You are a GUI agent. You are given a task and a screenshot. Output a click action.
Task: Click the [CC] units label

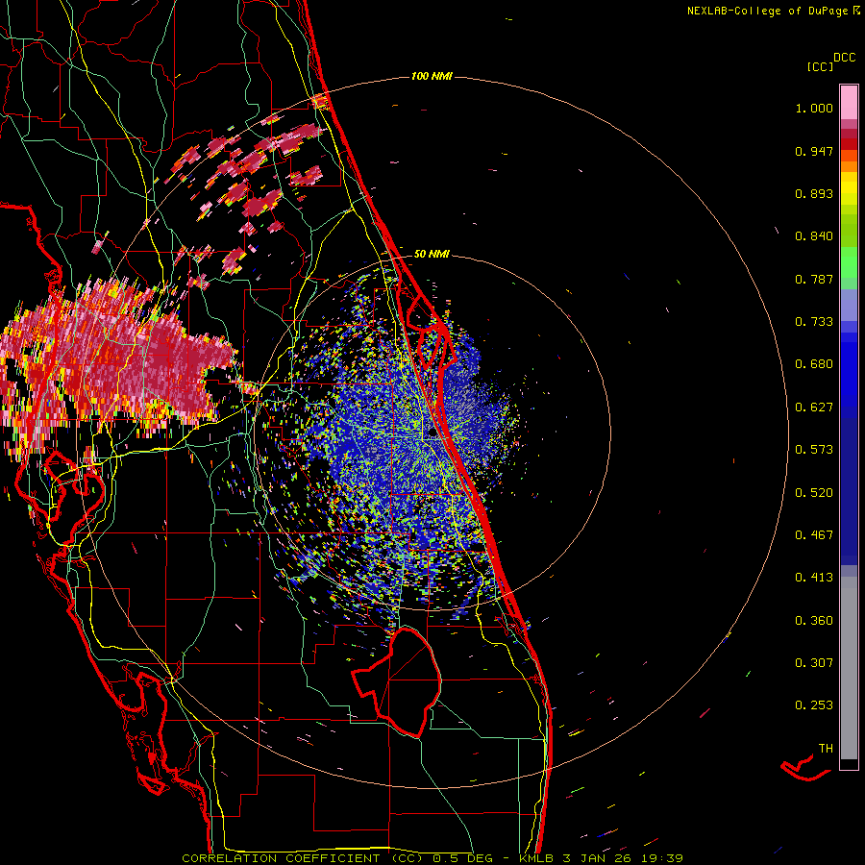(x=820, y=66)
